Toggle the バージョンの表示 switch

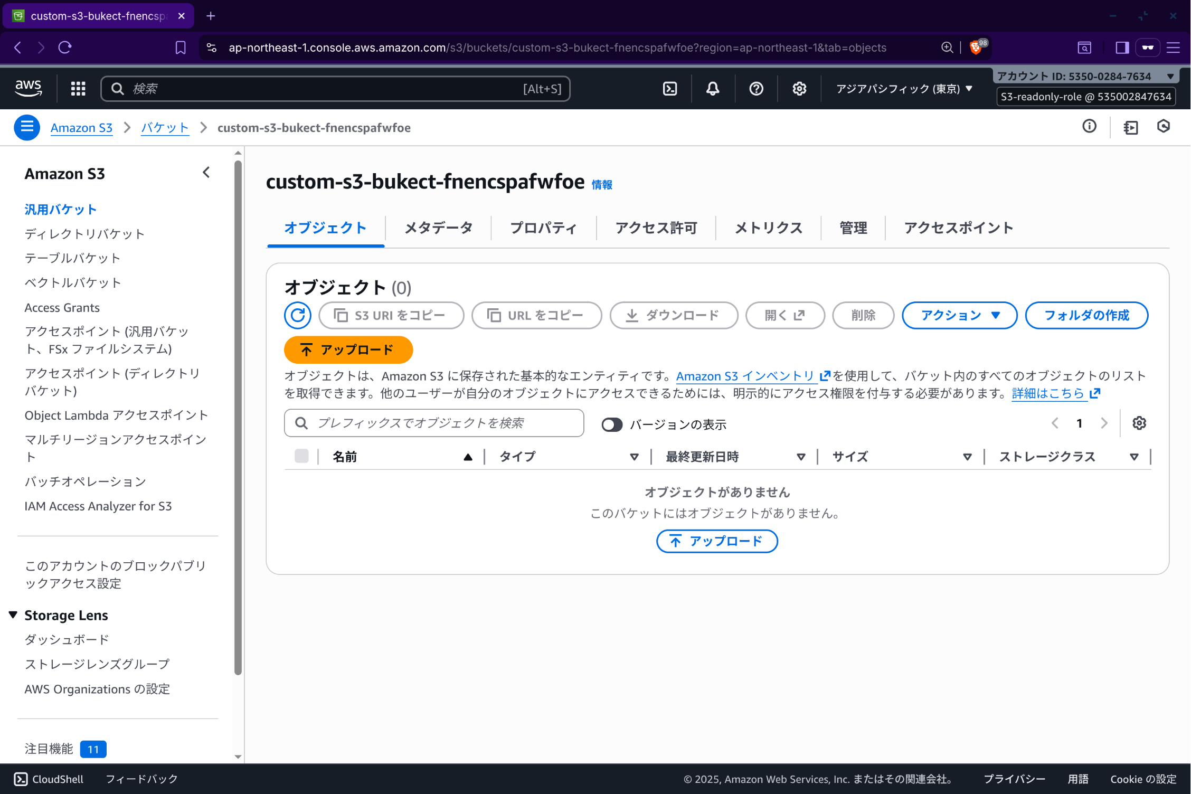[x=612, y=424]
